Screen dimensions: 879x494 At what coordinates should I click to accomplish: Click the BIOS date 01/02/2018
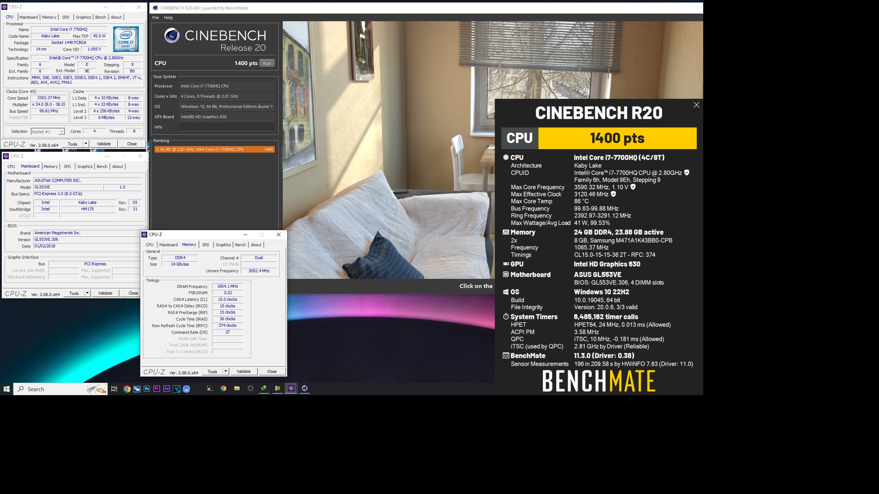coord(87,246)
